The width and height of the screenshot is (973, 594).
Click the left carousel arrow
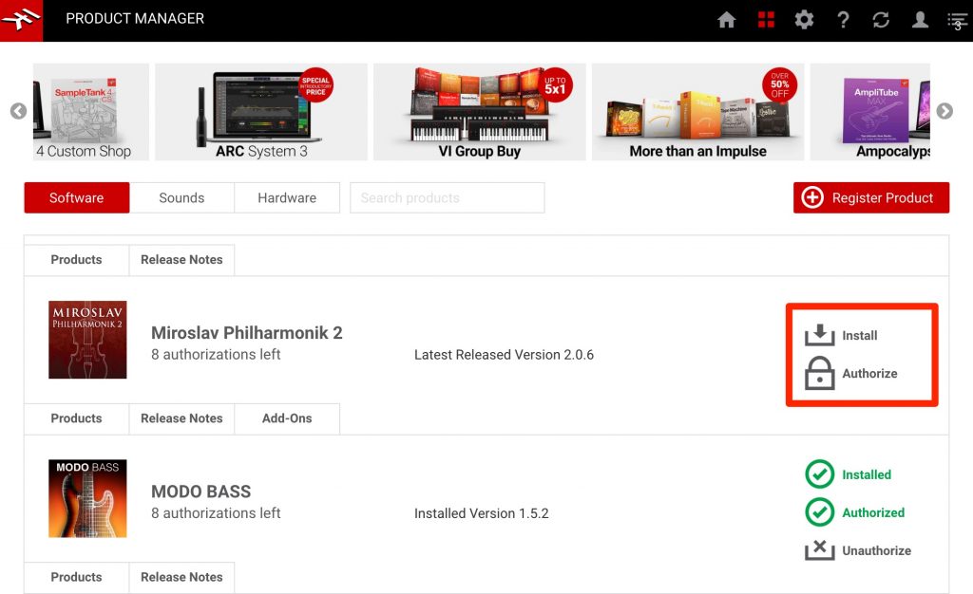coord(18,111)
